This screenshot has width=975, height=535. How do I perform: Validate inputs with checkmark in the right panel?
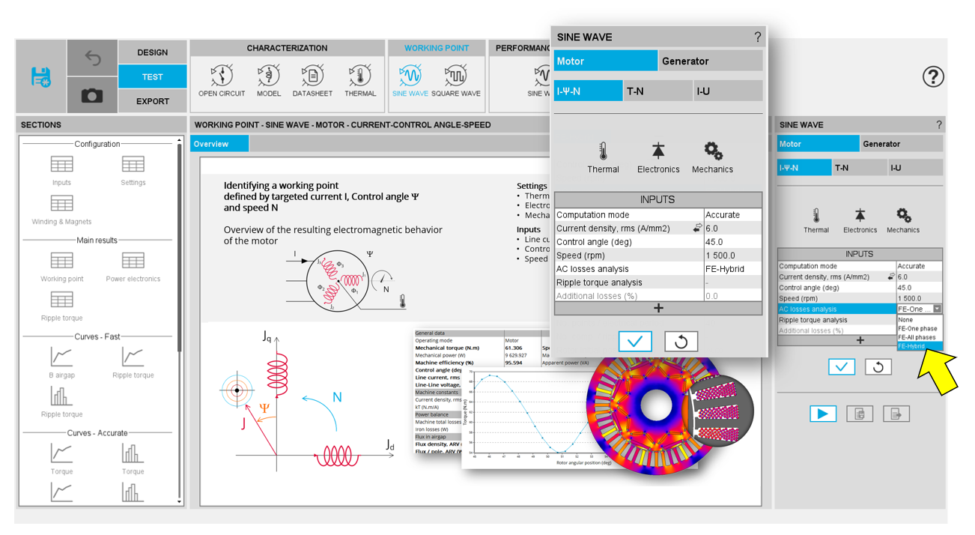[x=841, y=367]
